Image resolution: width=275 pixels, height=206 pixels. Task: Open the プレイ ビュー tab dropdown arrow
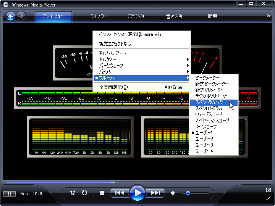[x=53, y=21]
